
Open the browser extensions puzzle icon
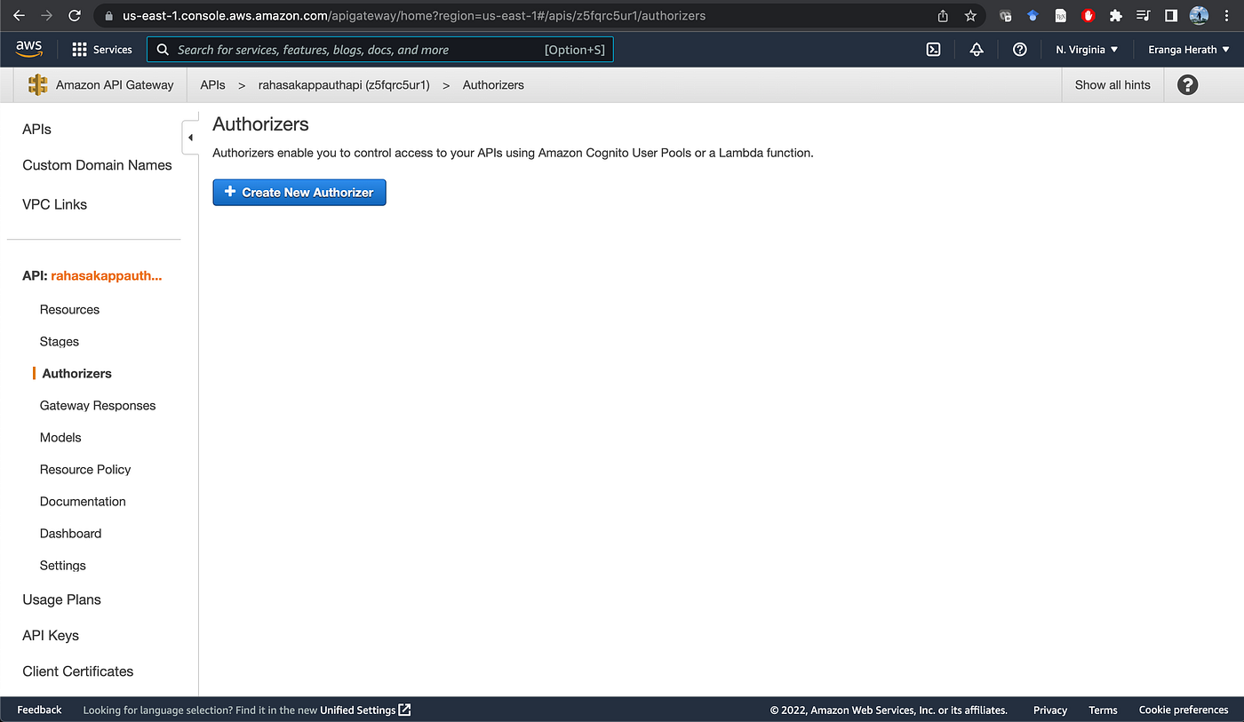coord(1116,16)
